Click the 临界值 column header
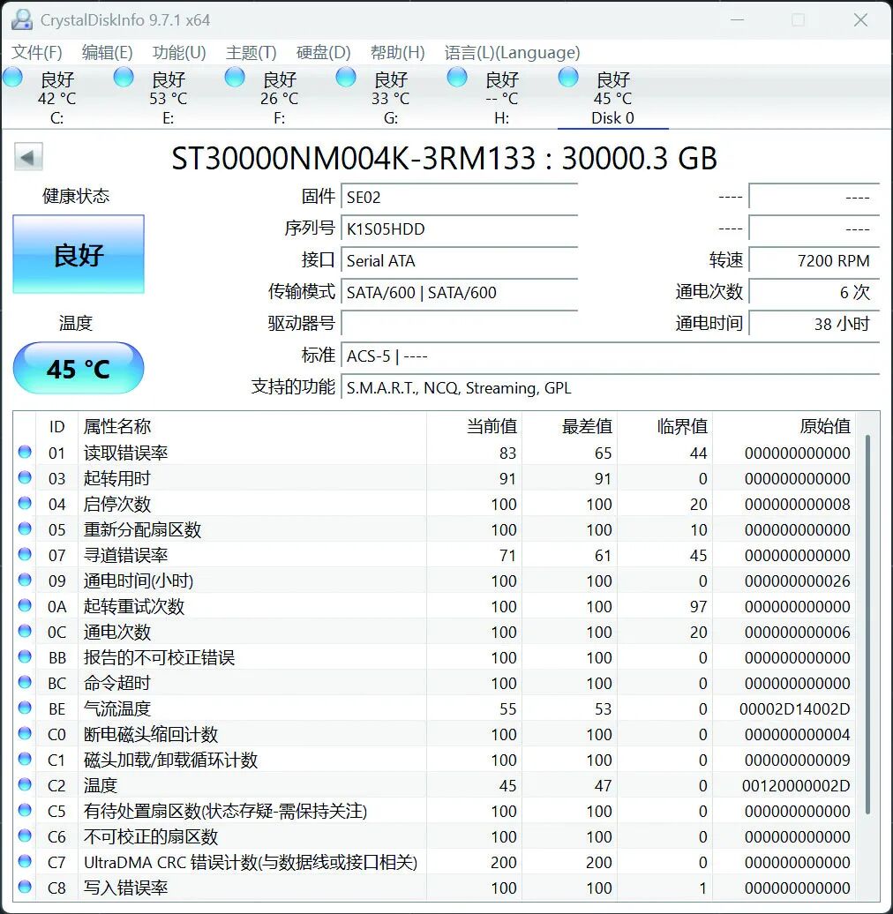This screenshot has height=914, width=893. [x=665, y=427]
